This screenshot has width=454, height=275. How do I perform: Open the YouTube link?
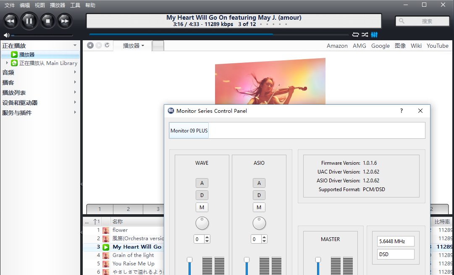pyautogui.click(x=437, y=46)
